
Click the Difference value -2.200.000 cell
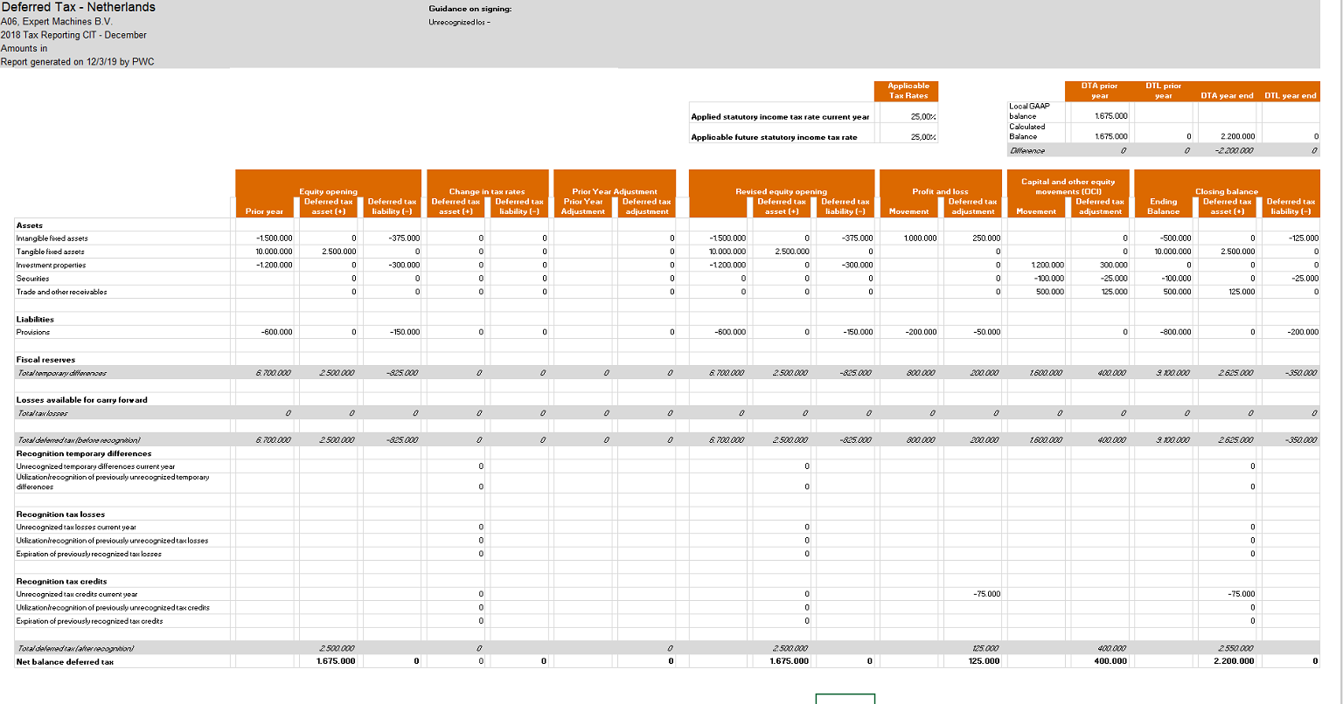click(1227, 148)
